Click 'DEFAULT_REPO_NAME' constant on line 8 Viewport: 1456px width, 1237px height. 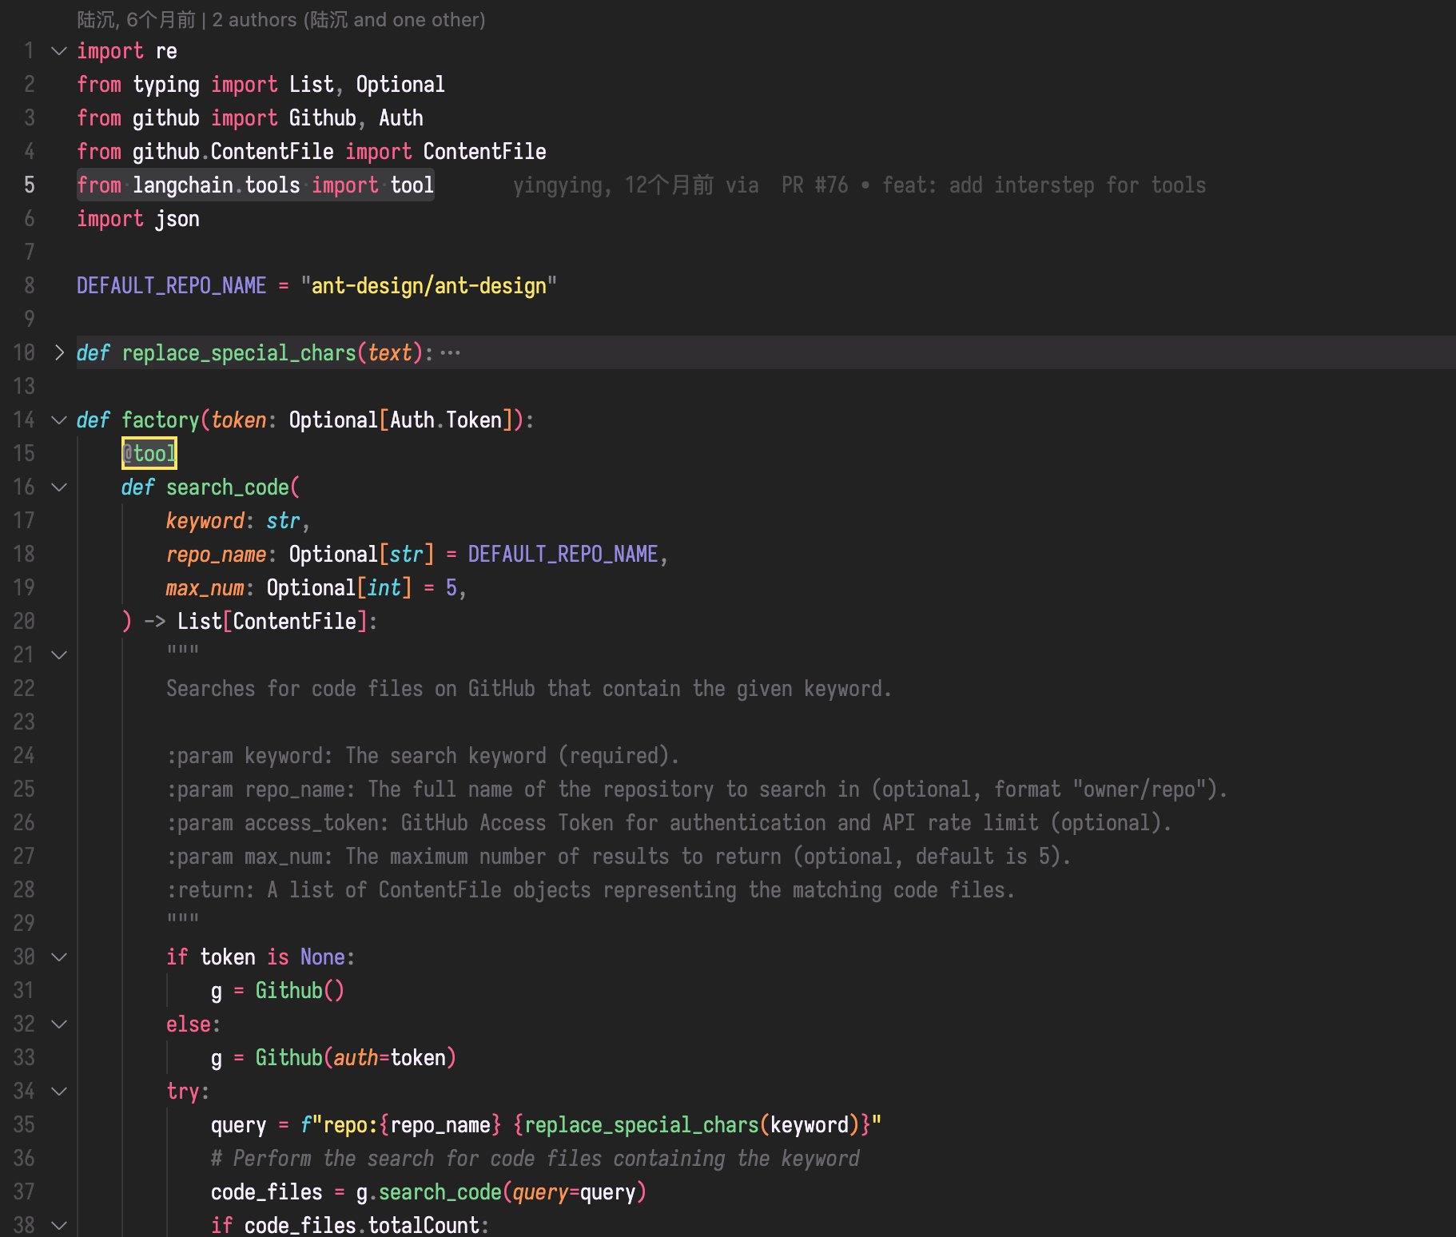[x=172, y=286]
